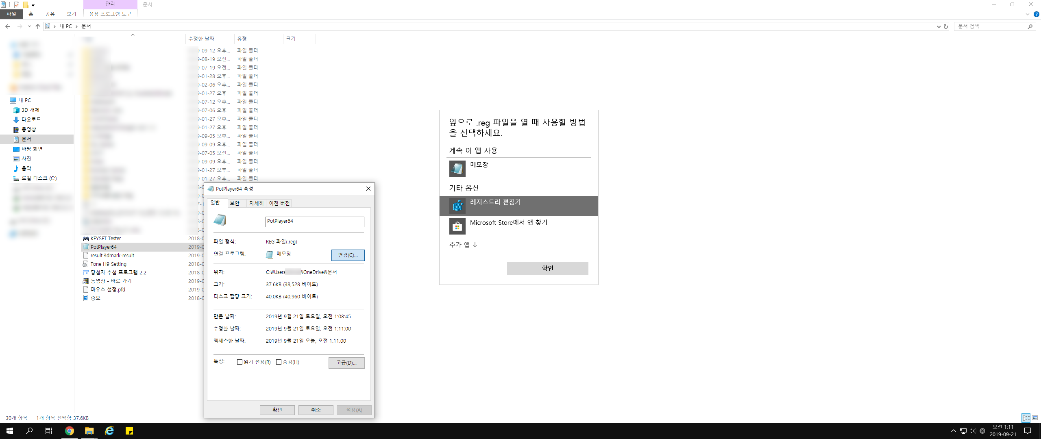Click the up-directory arrow icon
The width and height of the screenshot is (1041, 439).
click(38, 26)
